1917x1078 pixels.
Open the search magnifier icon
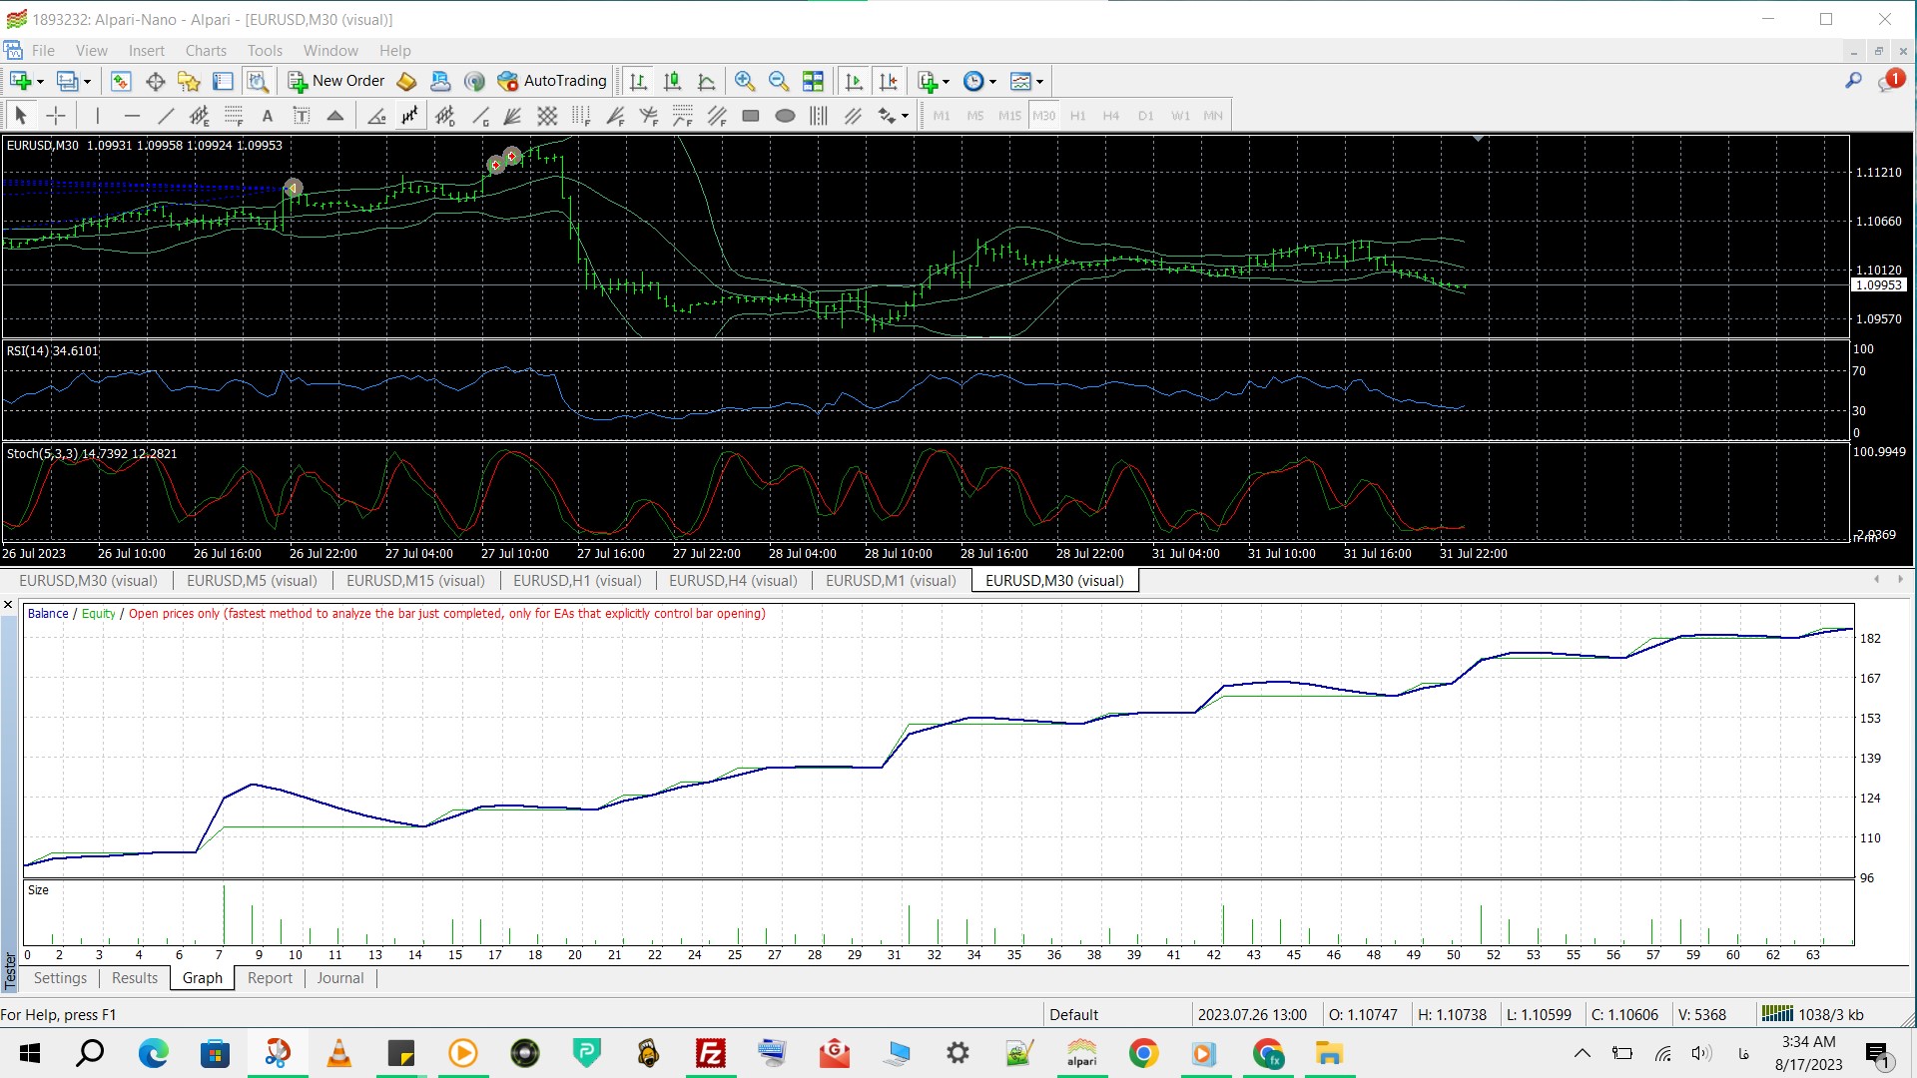(1854, 81)
